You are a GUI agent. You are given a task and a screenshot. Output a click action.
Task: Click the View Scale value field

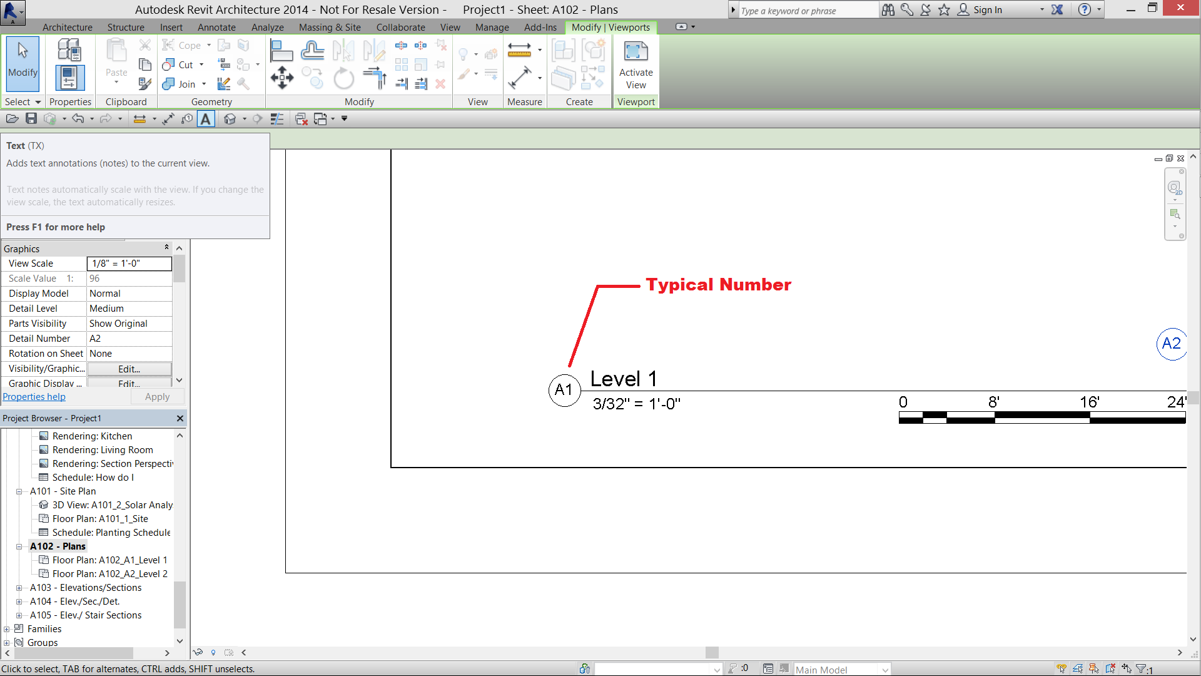click(x=129, y=264)
